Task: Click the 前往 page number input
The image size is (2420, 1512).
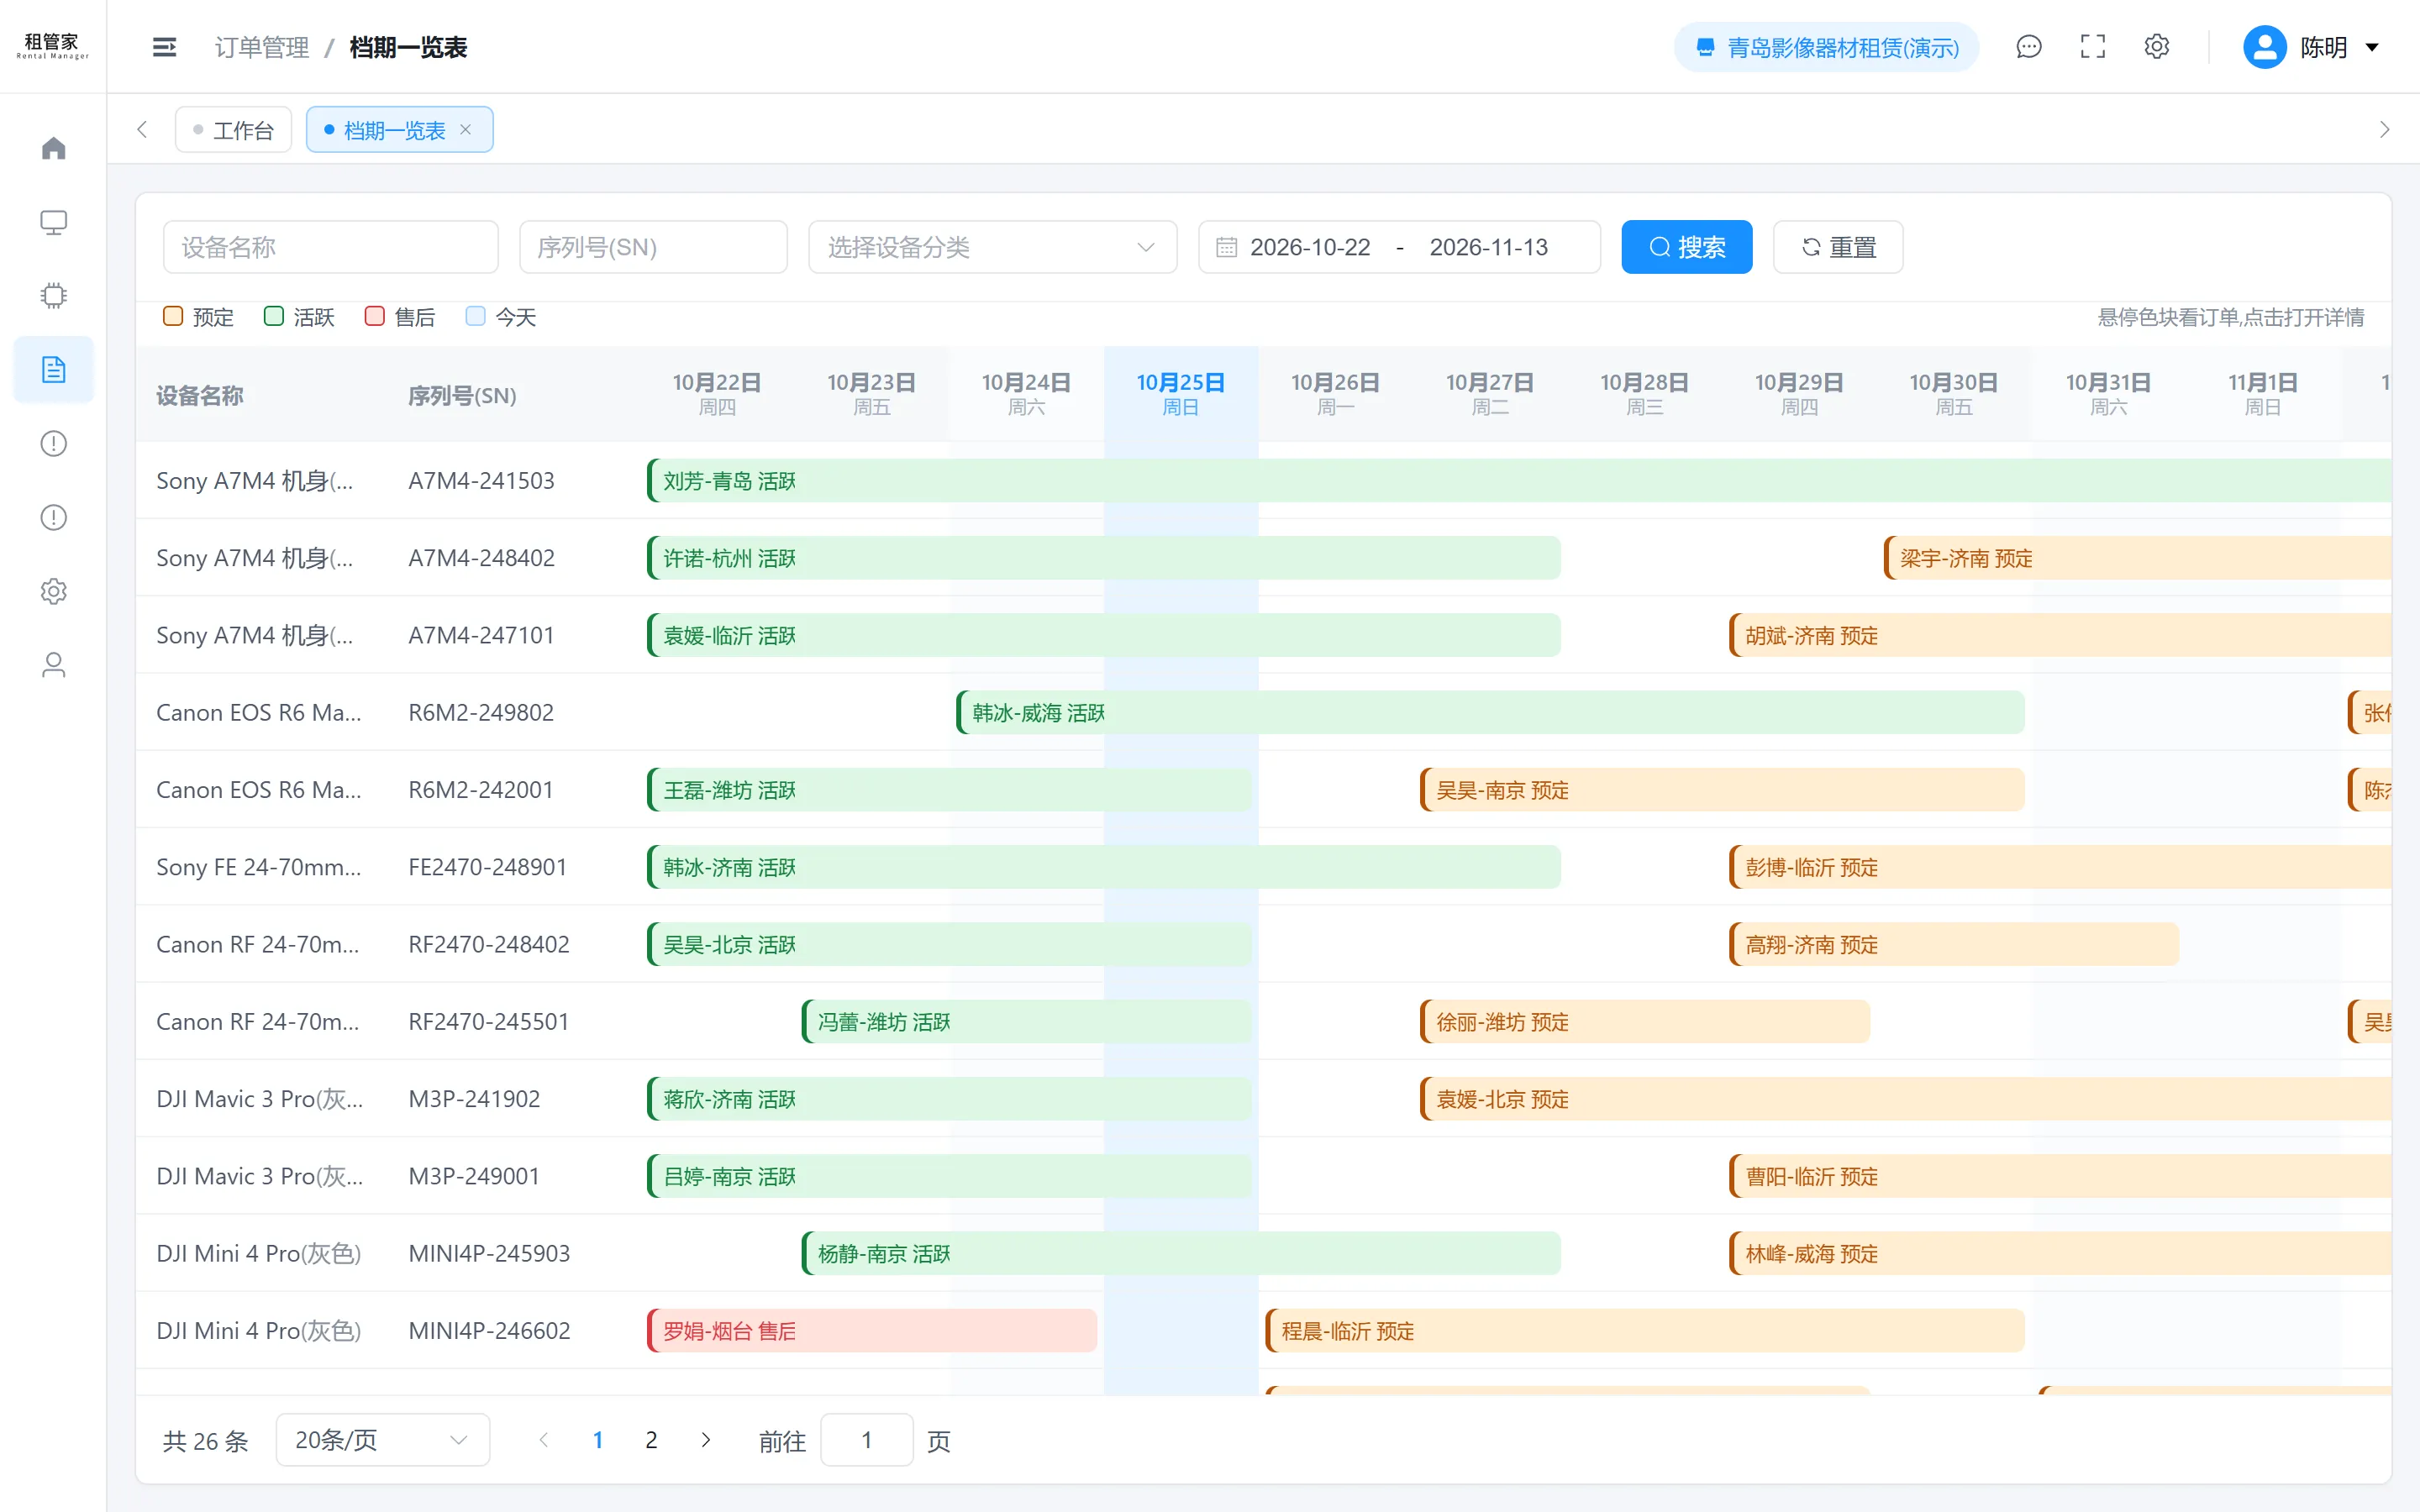Action: (x=866, y=1440)
